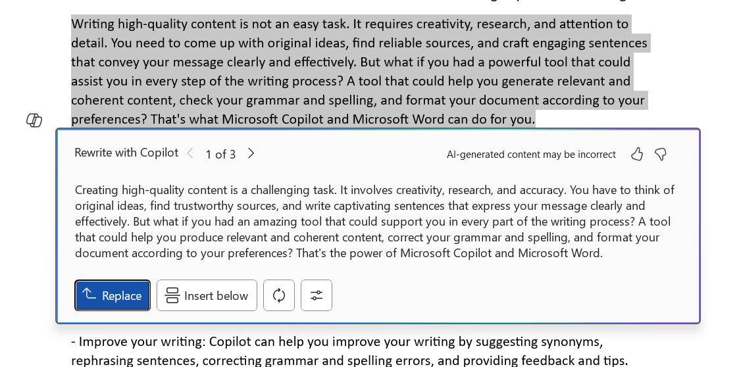The height and width of the screenshot is (367, 737).
Task: Click the selected paragraph starting 'Writing high-quality content'
Action: 359,72
